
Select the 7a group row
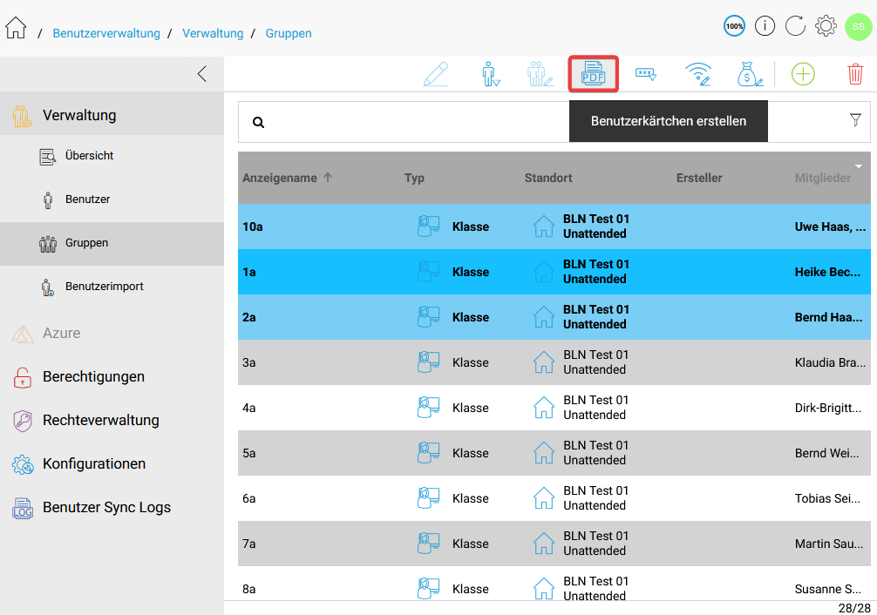pos(554,544)
